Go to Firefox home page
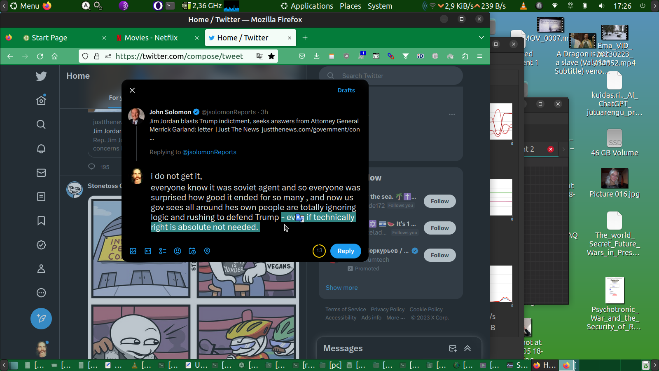 click(54, 56)
